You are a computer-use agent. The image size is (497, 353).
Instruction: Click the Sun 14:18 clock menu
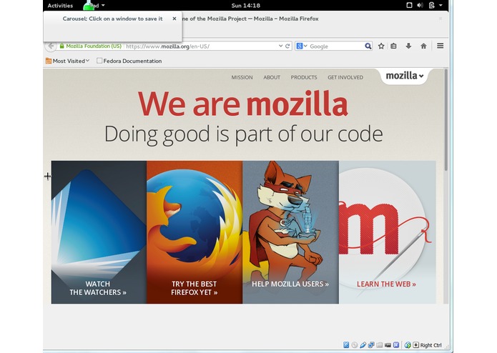coord(246,6)
